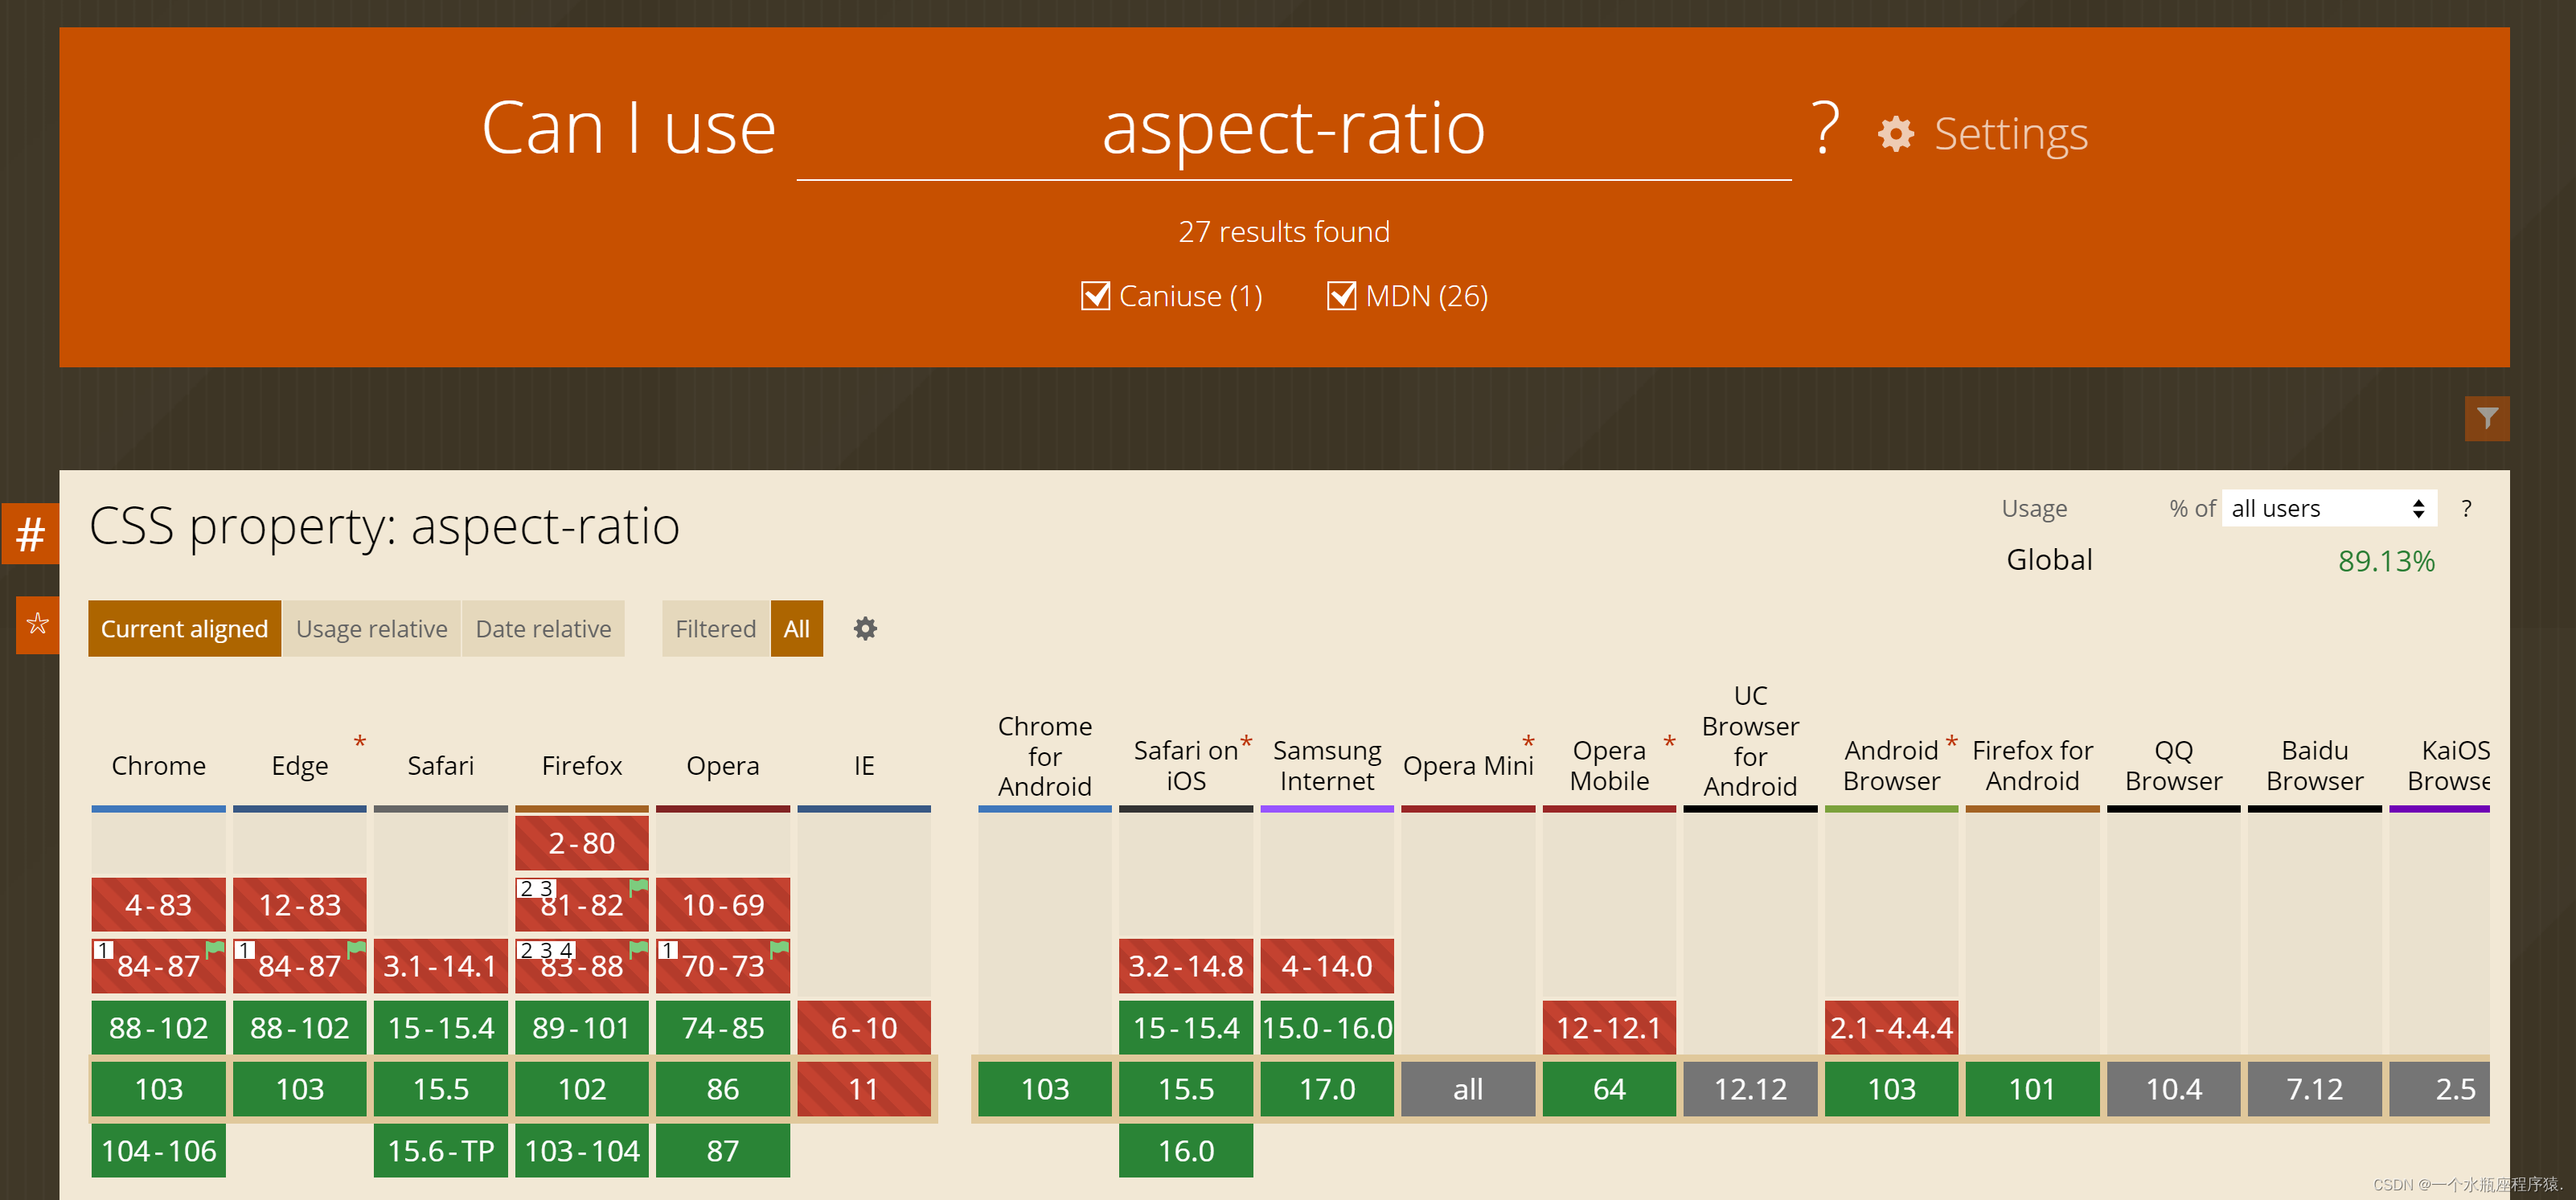Screen dimensions: 2576x1200
Task: Click the question mark help icon after search
Action: coord(1825,129)
